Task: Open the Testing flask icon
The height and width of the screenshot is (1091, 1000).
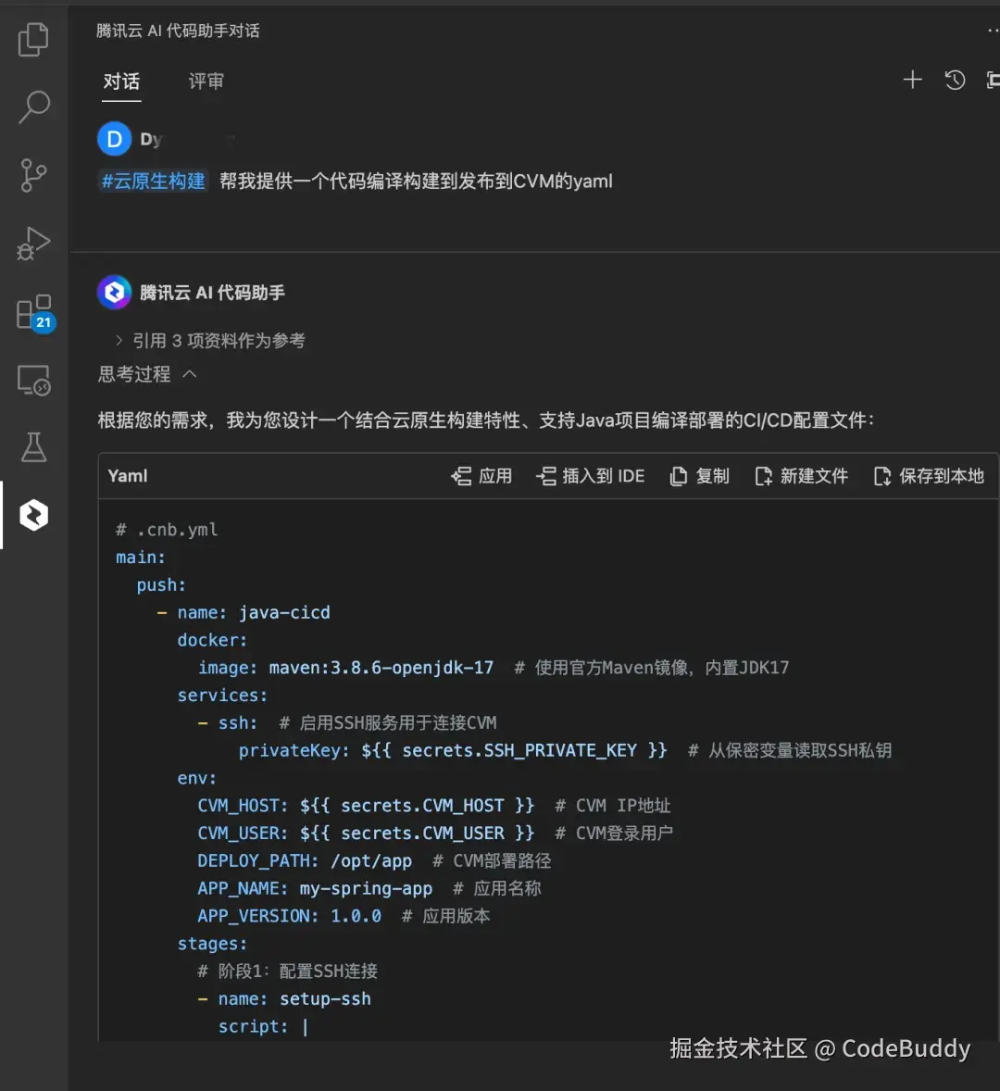Action: coord(33,448)
